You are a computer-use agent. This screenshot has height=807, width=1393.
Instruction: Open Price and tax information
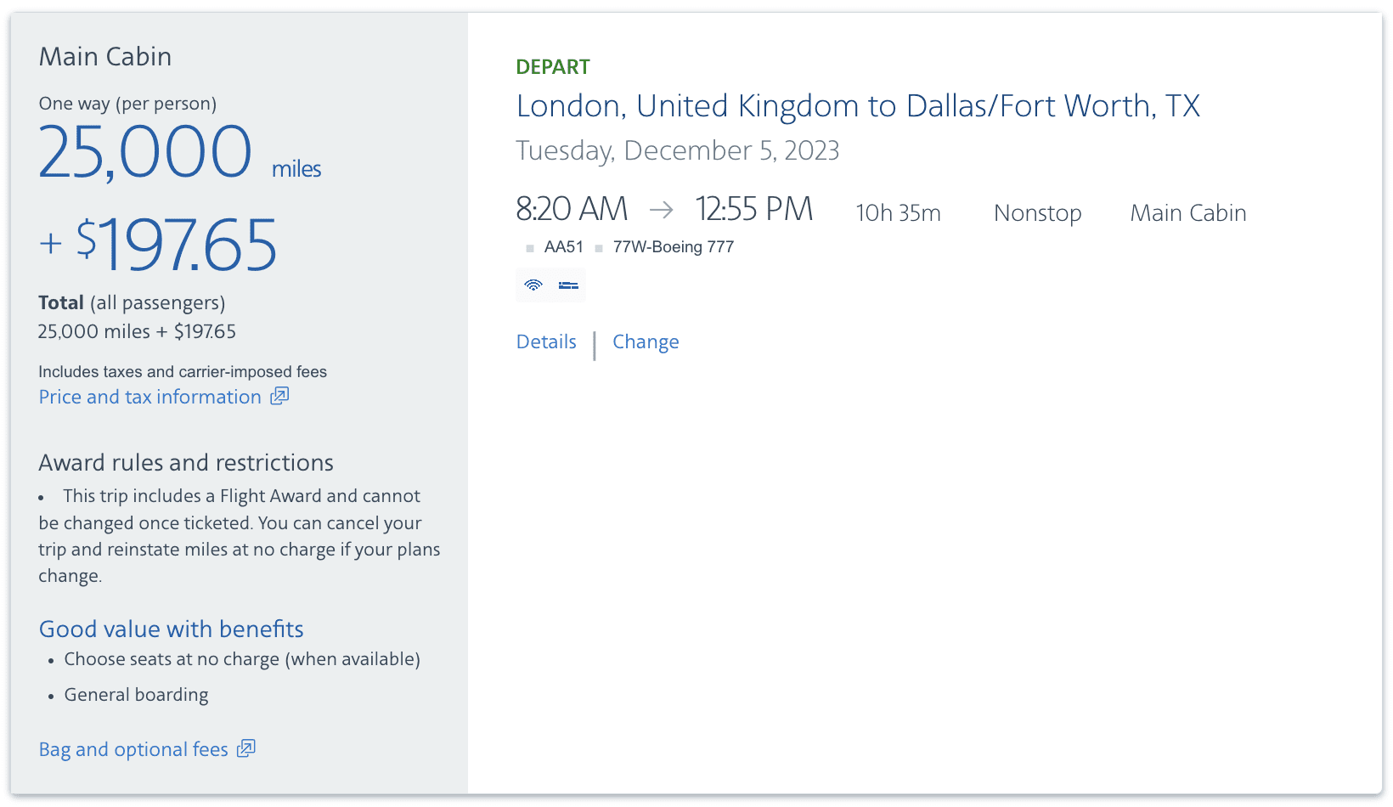[149, 396]
